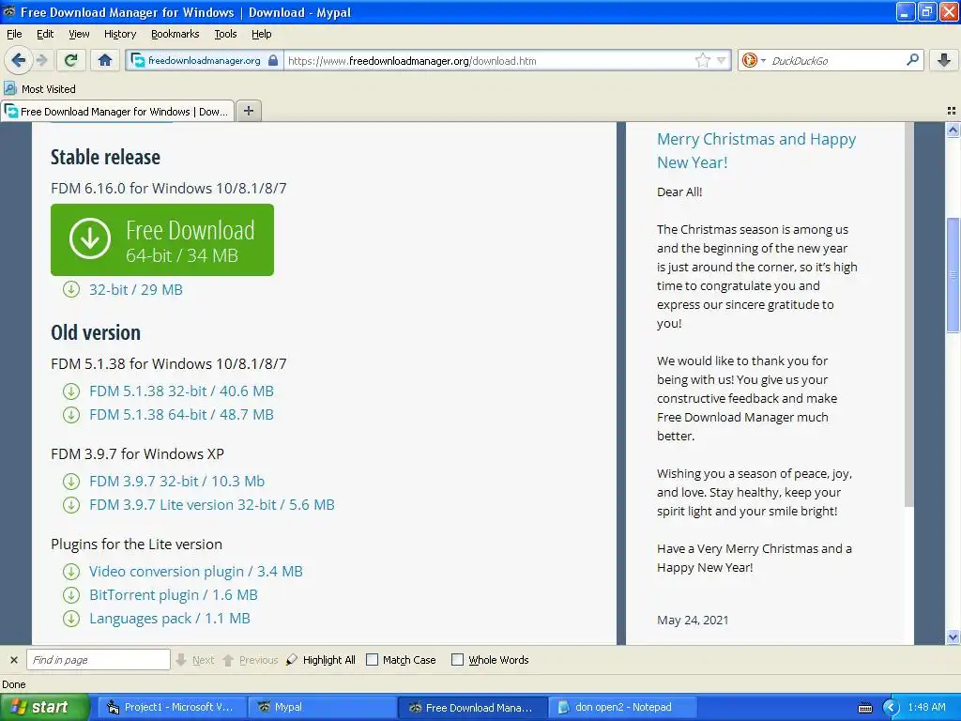The width and height of the screenshot is (961, 721).
Task: Click the URL address bar
Action: [489, 60]
